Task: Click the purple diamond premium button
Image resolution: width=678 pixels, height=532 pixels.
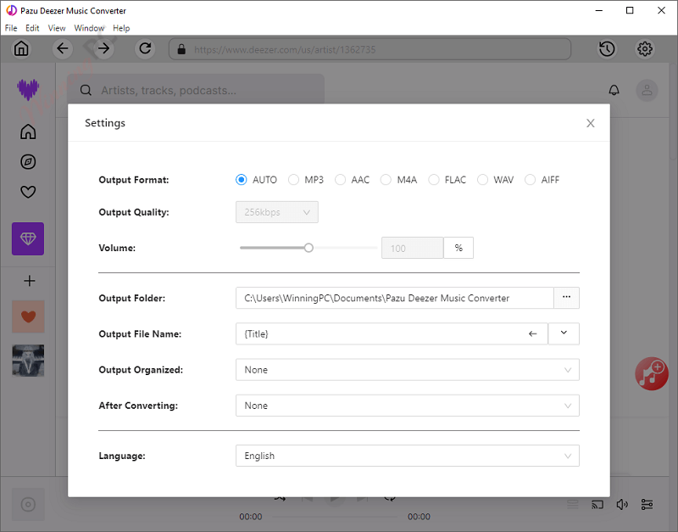Action: point(28,239)
